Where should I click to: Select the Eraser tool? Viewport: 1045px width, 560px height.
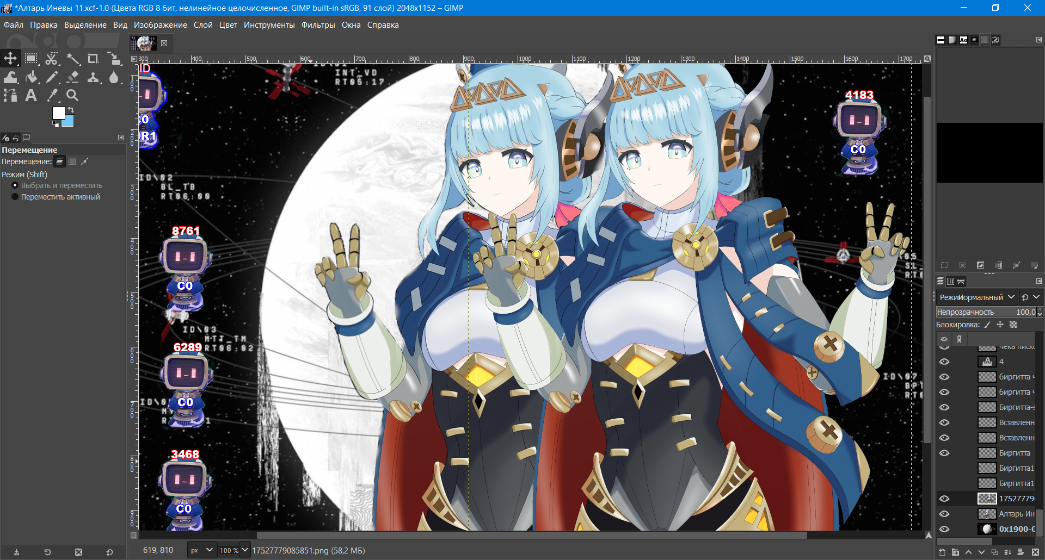click(x=73, y=77)
